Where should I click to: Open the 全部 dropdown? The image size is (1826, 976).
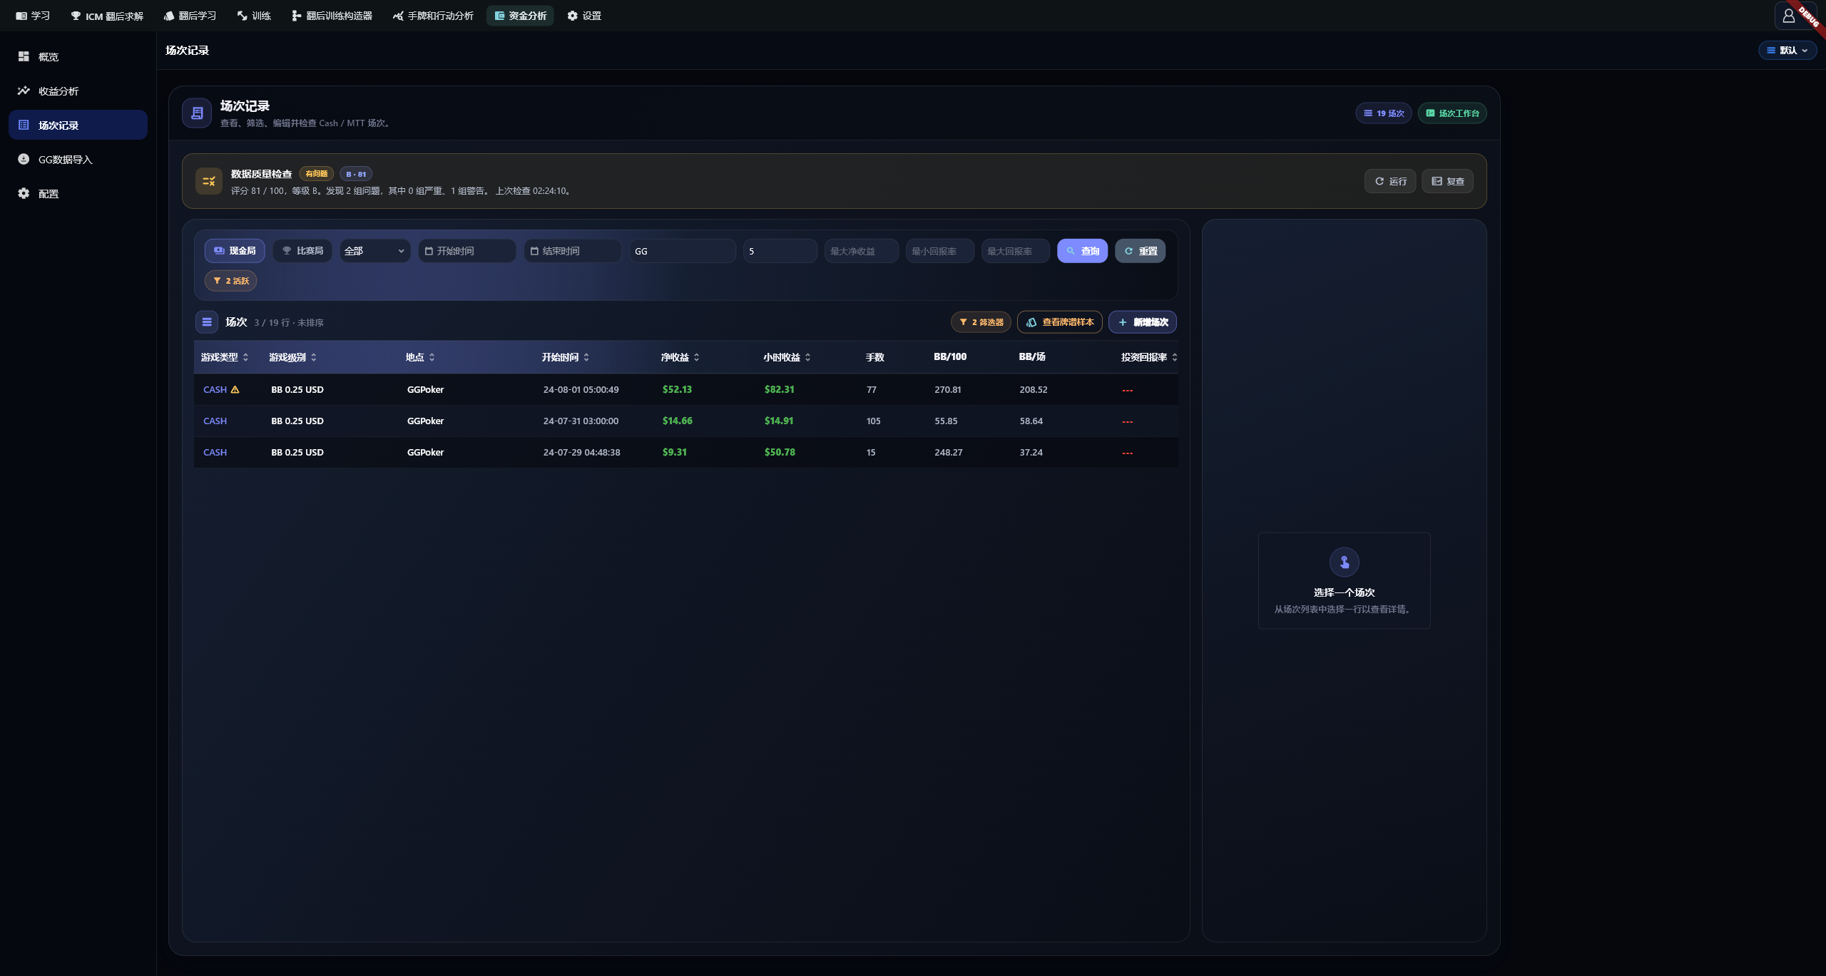click(374, 251)
